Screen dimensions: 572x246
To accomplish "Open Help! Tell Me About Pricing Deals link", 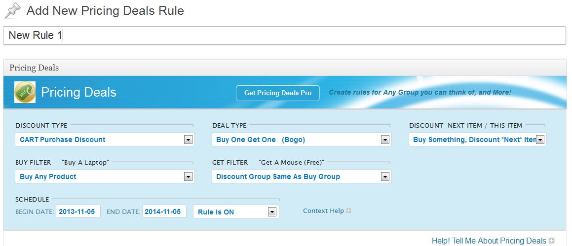I will (489, 241).
